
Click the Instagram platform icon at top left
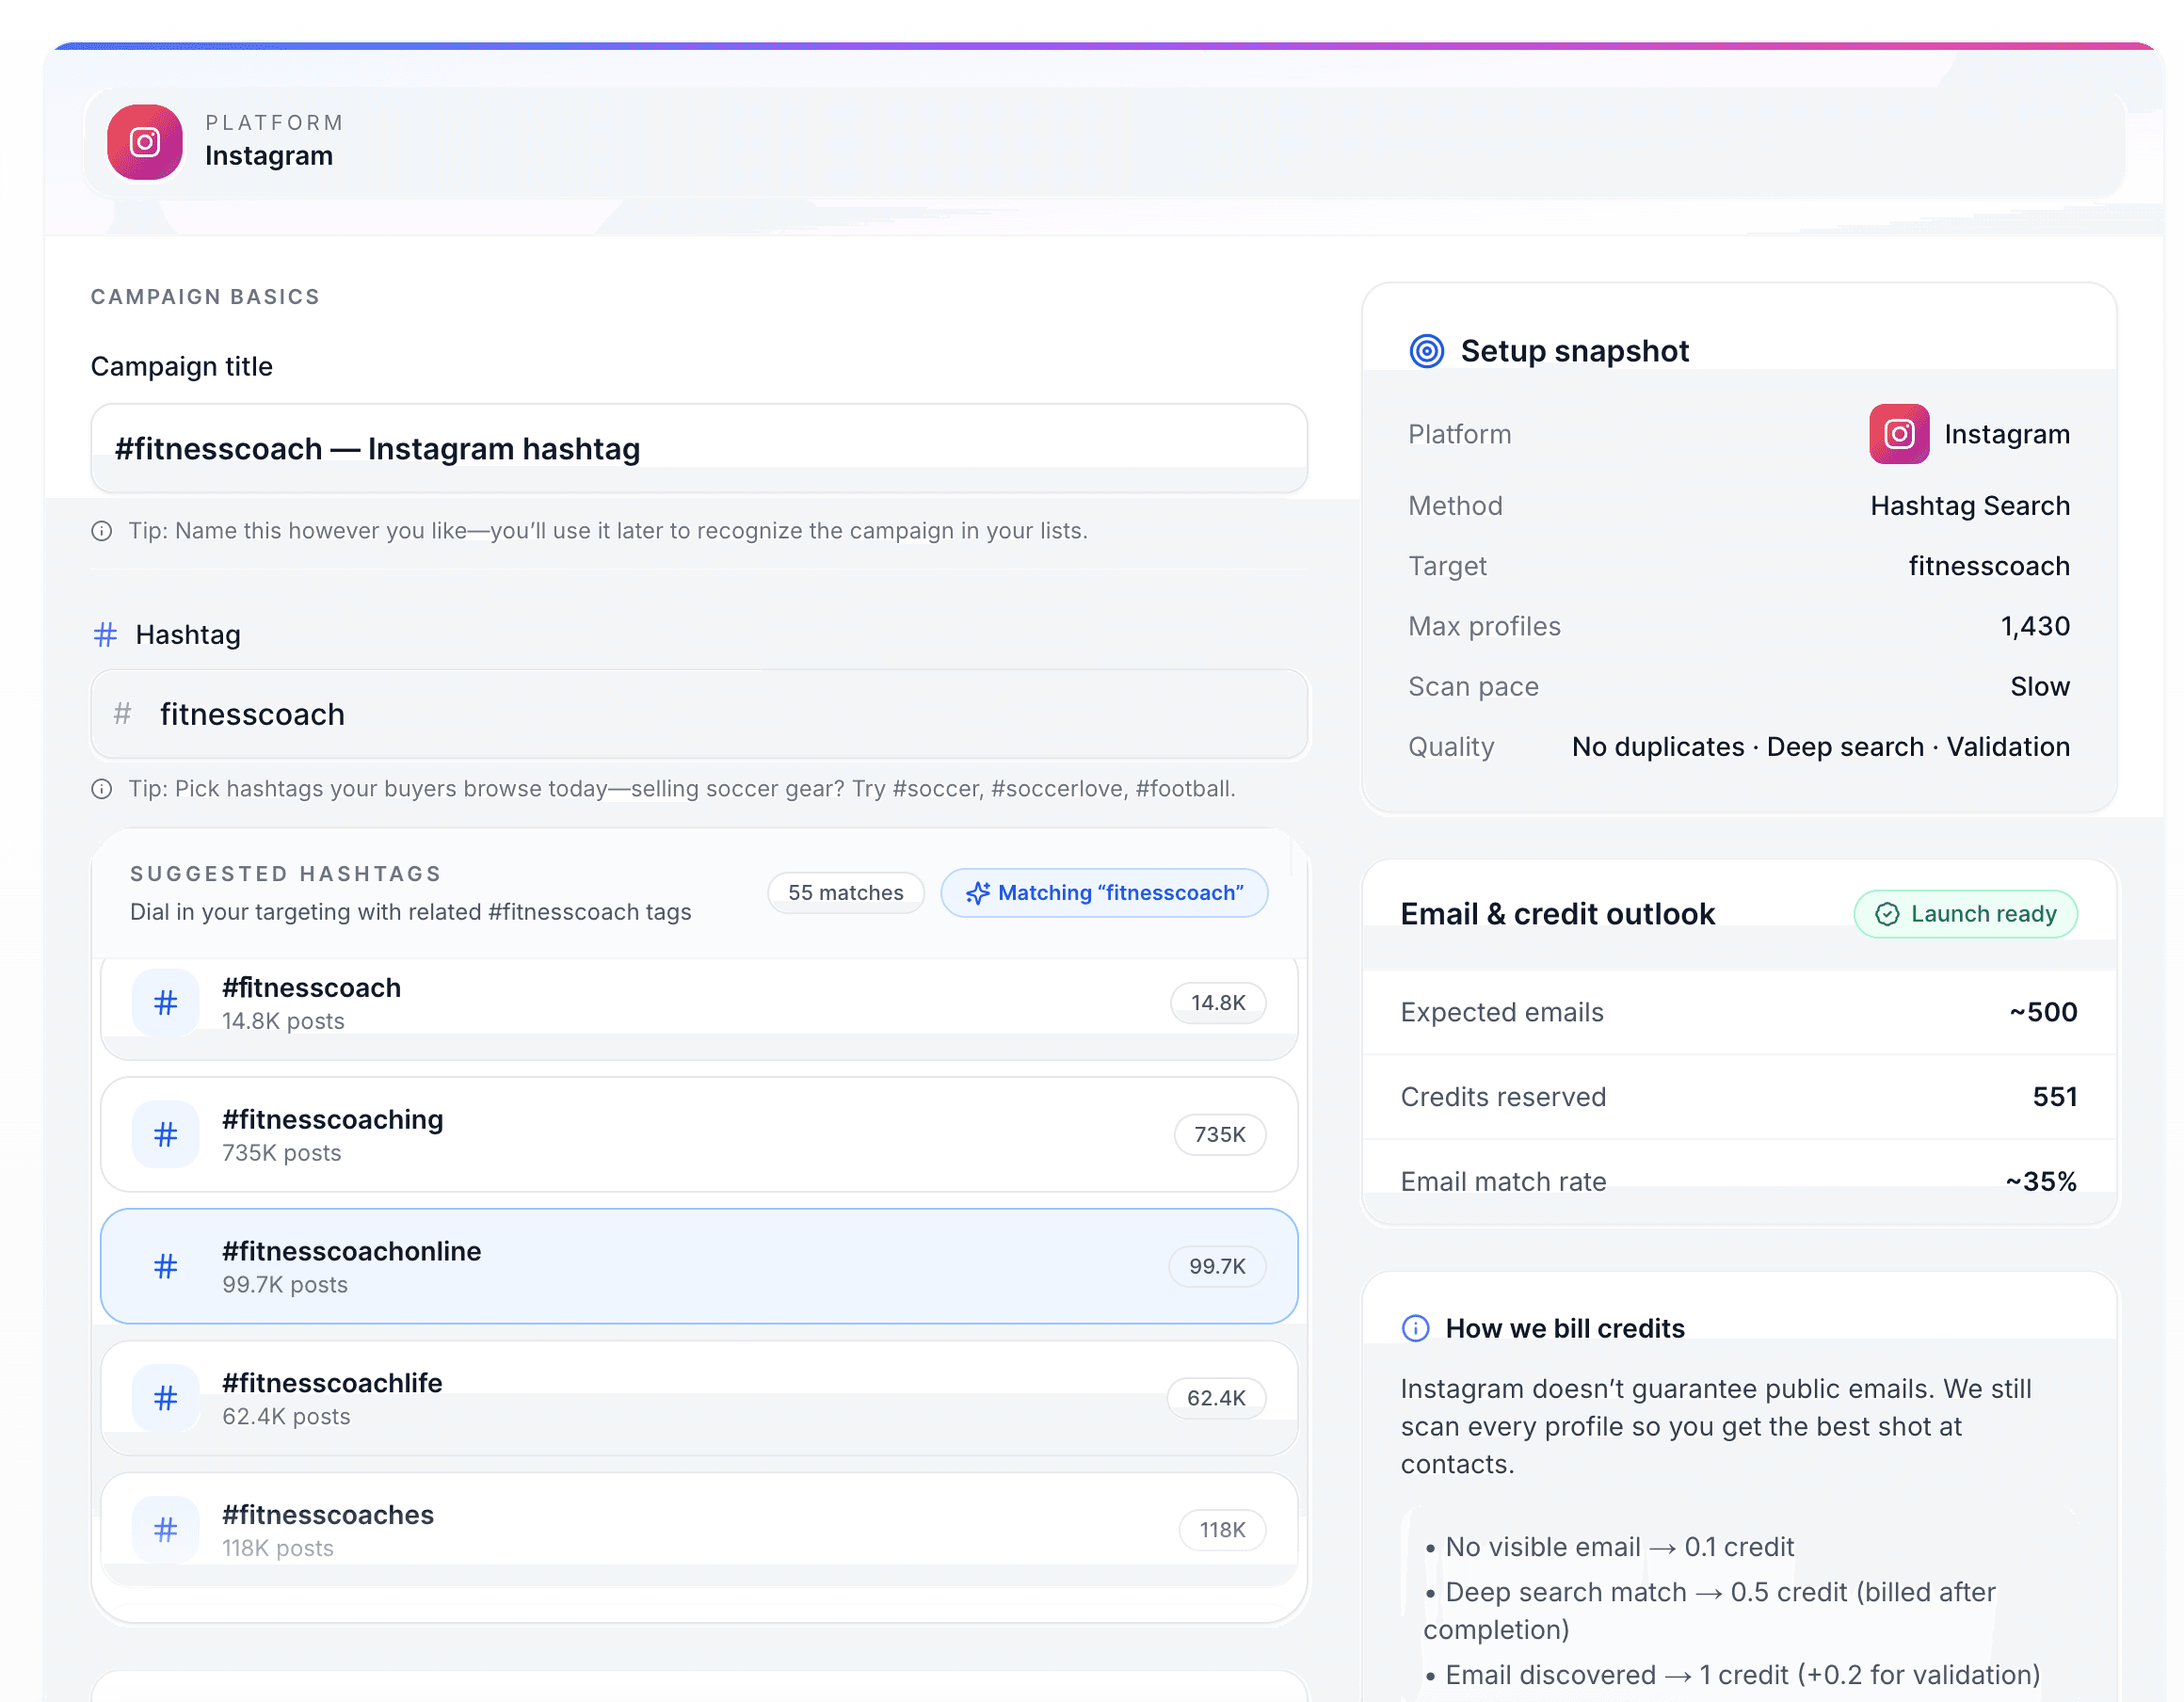144,141
